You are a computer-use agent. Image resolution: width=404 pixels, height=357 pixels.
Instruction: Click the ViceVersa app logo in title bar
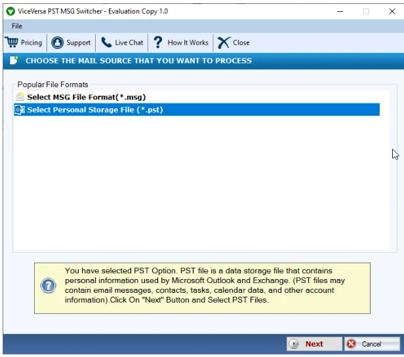tap(10, 11)
